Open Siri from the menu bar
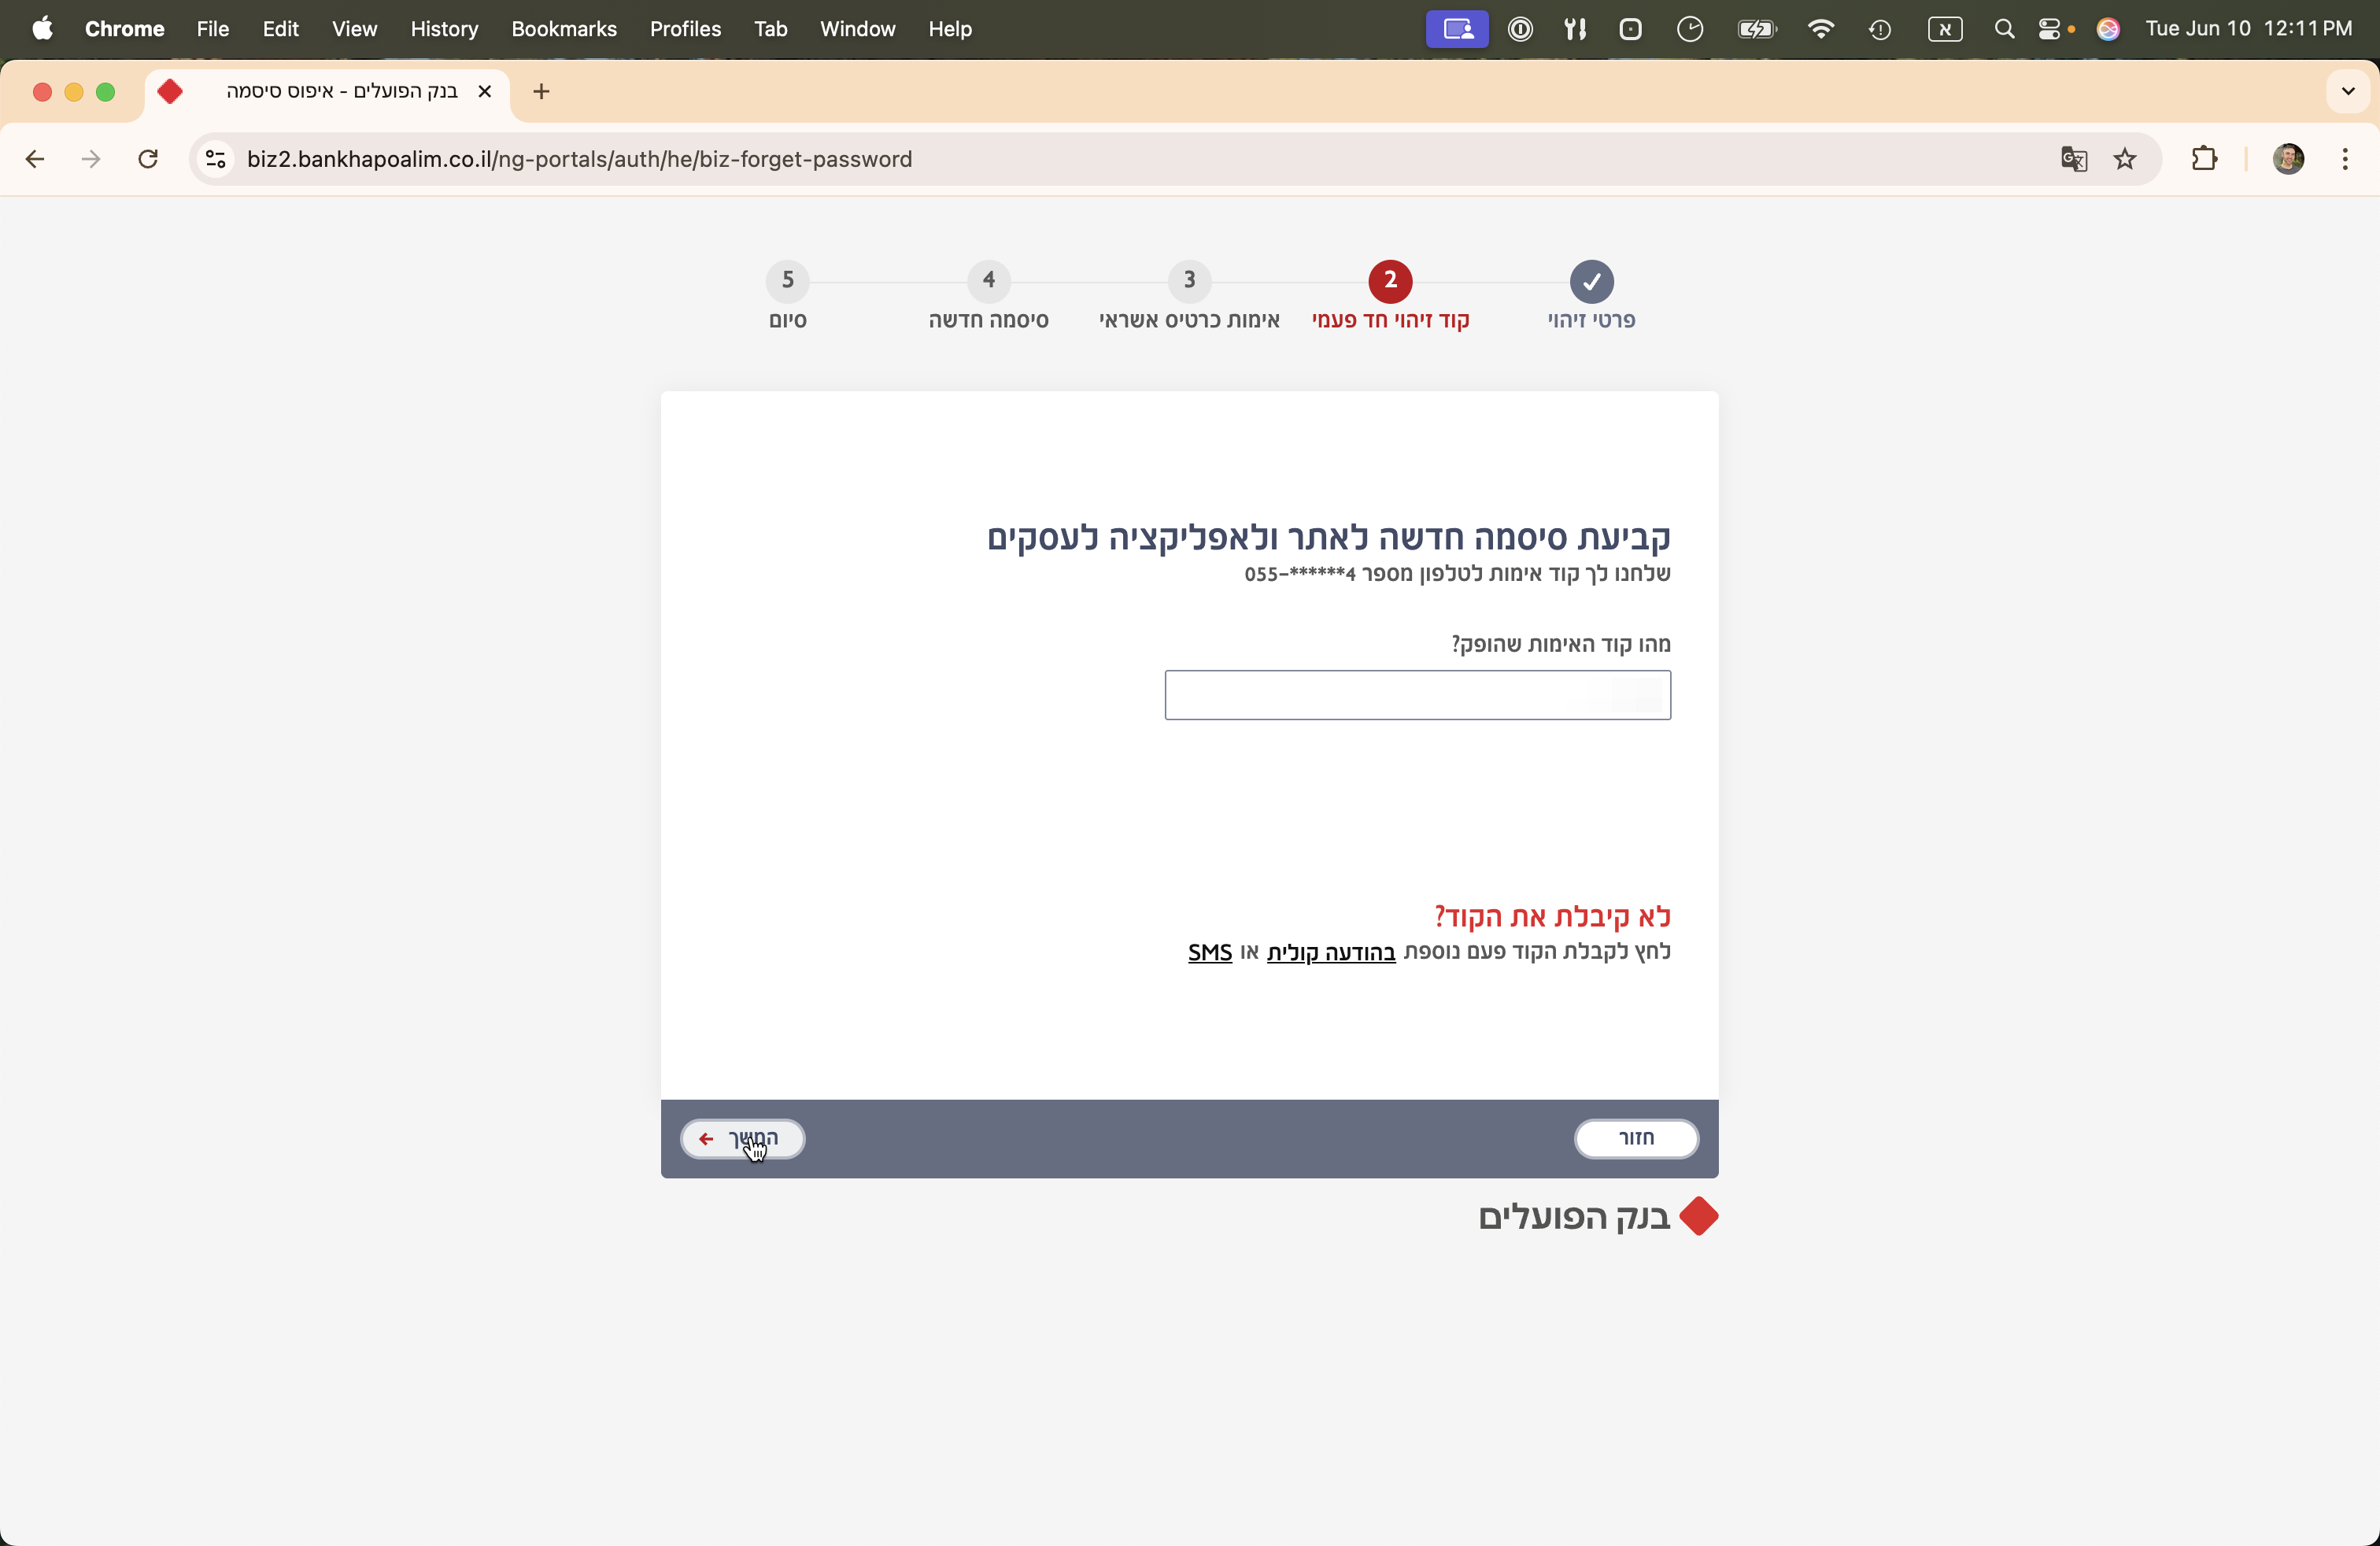Viewport: 2380px width, 1546px height. click(x=2108, y=29)
